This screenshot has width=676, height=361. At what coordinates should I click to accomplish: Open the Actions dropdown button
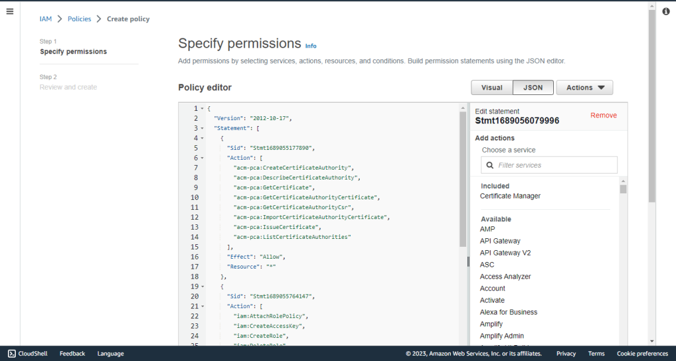585,88
